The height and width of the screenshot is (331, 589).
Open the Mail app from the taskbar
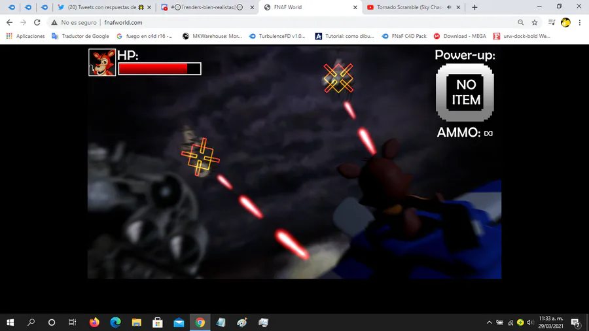click(179, 322)
